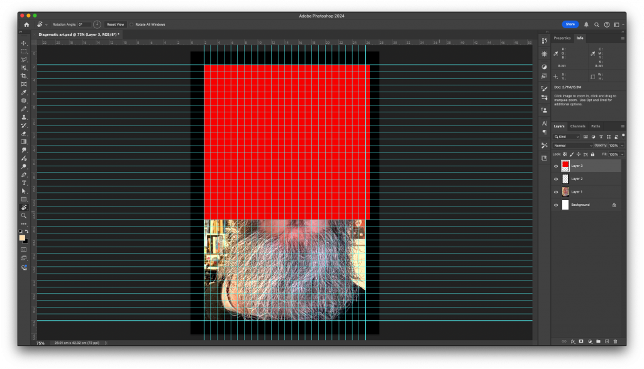This screenshot has height=369, width=644.
Task: Toggle visibility of the Background layer
Action: click(x=556, y=205)
